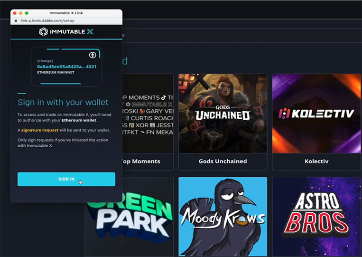Click the 'Sign in with your wallet' heading
Screen dimensions: 362x257
click(63, 102)
